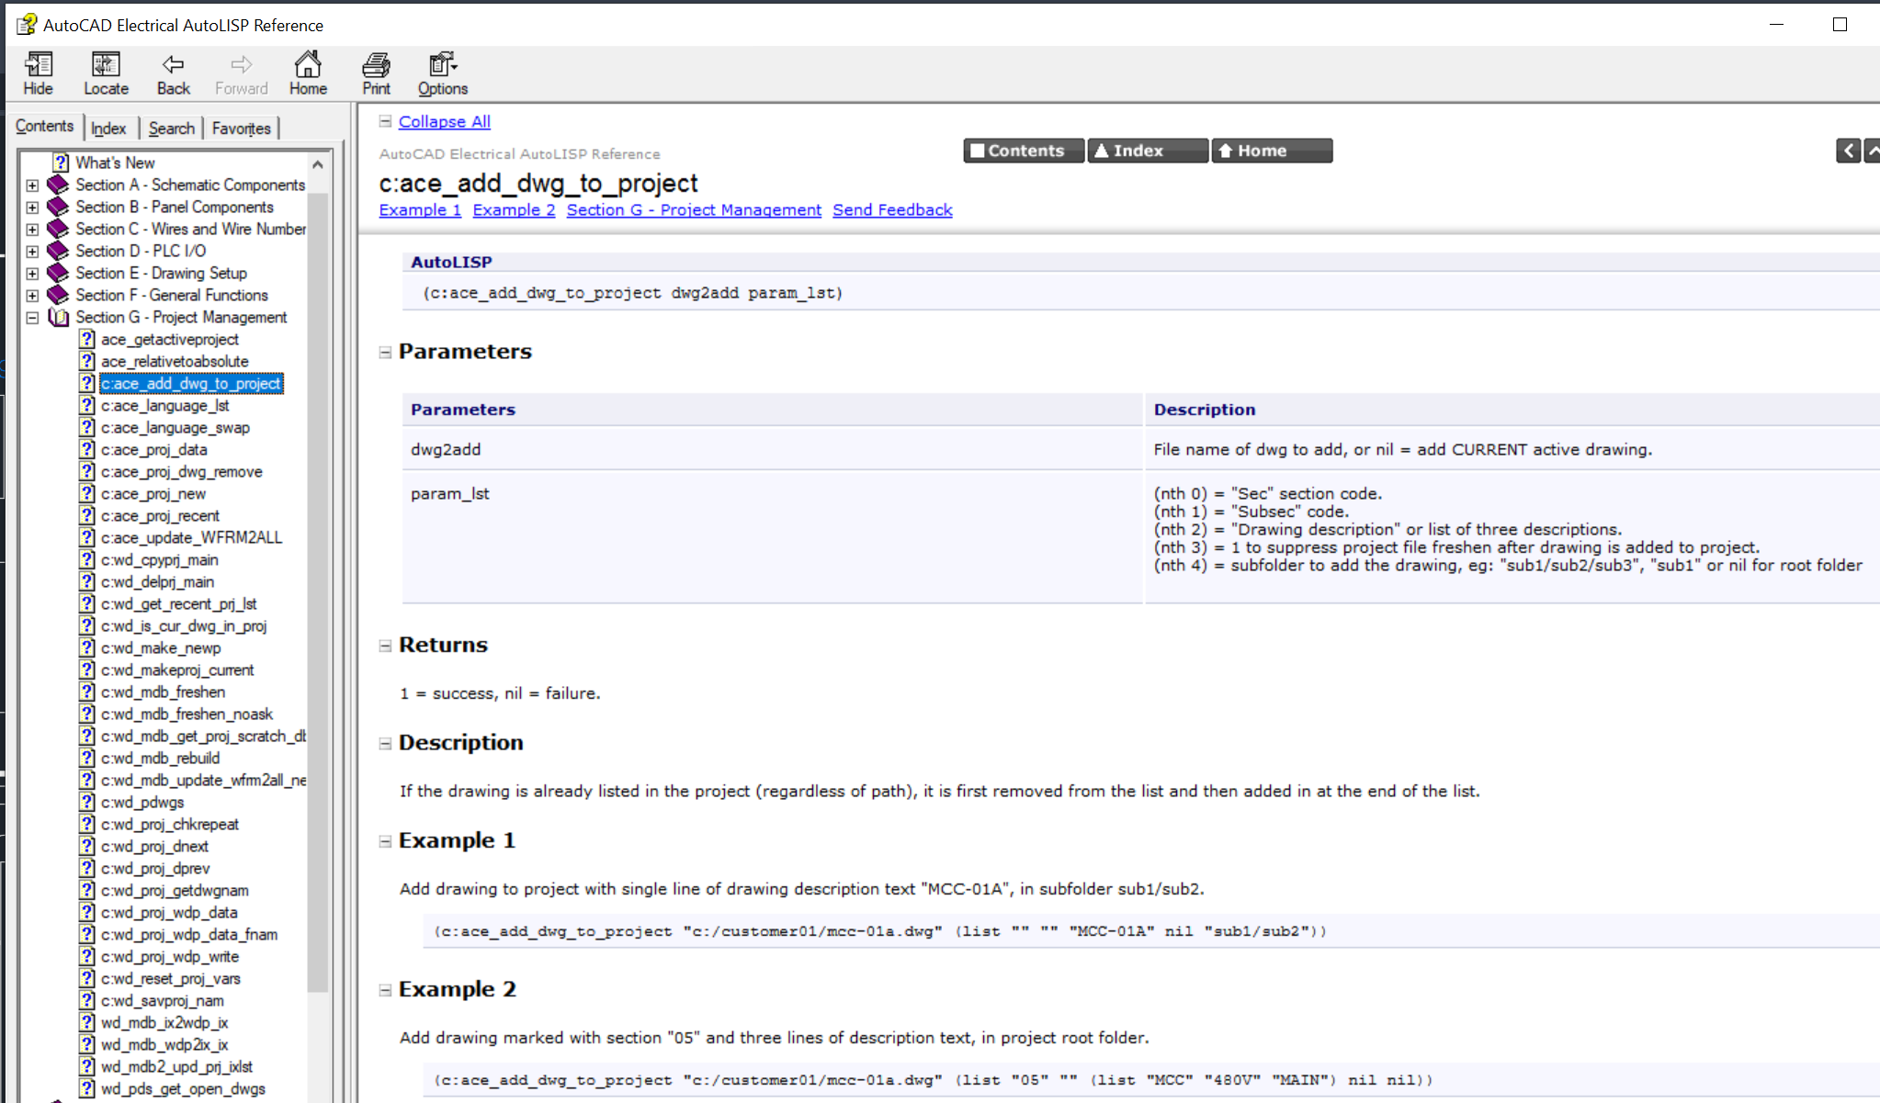Click the help icon beside c:ace_proj_new

87,493
